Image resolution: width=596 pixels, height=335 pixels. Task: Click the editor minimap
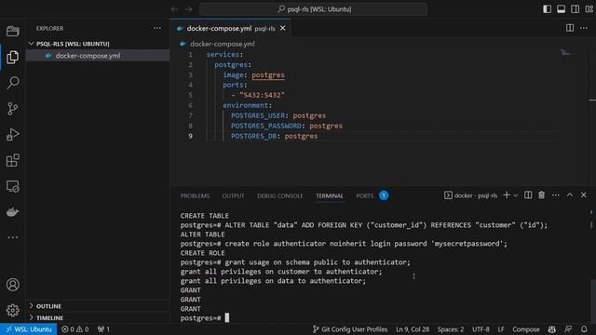click(x=566, y=52)
